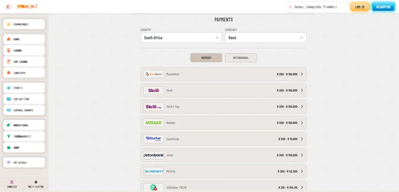Click the games search input field
Viewport: 399px width, 192px height.
[x=317, y=7]
